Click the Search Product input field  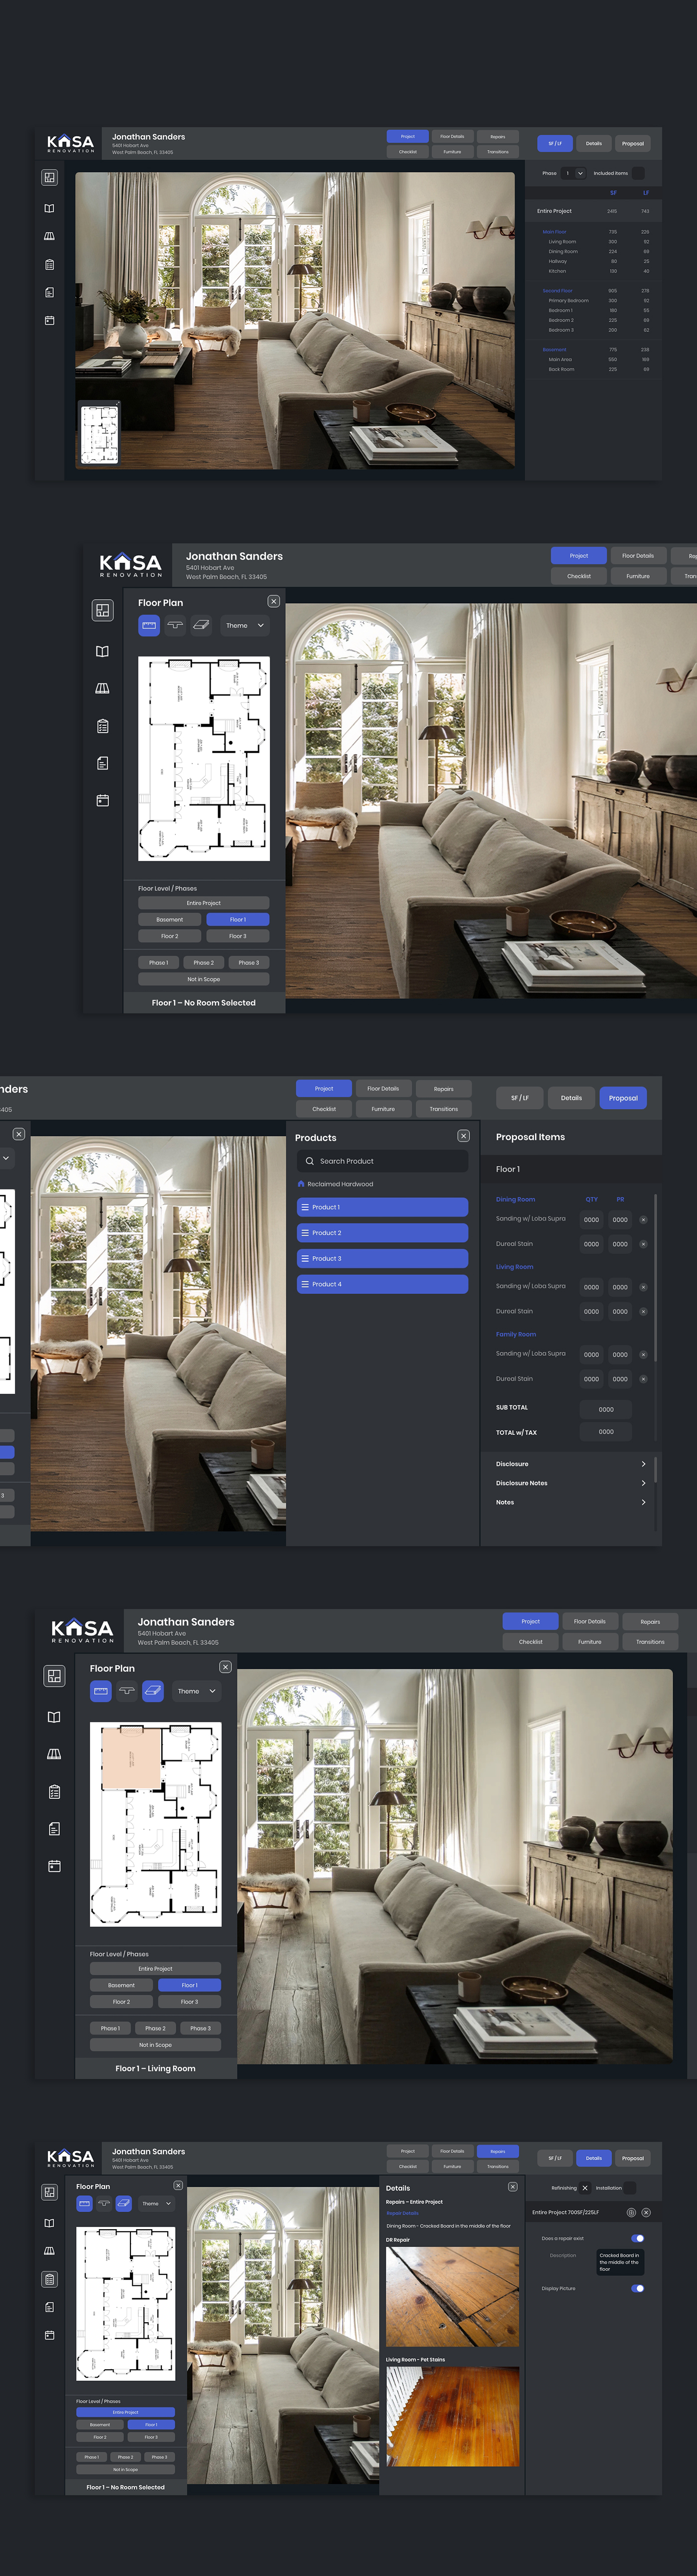[x=389, y=1161]
